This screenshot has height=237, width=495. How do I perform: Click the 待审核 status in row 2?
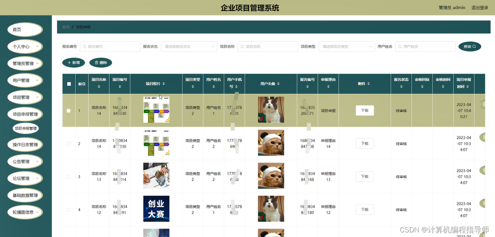(x=401, y=144)
